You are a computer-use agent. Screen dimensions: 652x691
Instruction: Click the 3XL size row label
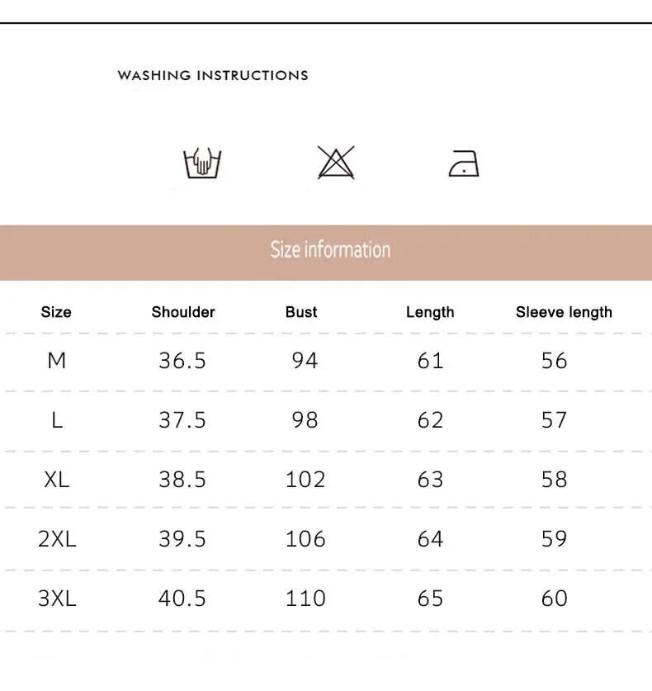(57, 599)
